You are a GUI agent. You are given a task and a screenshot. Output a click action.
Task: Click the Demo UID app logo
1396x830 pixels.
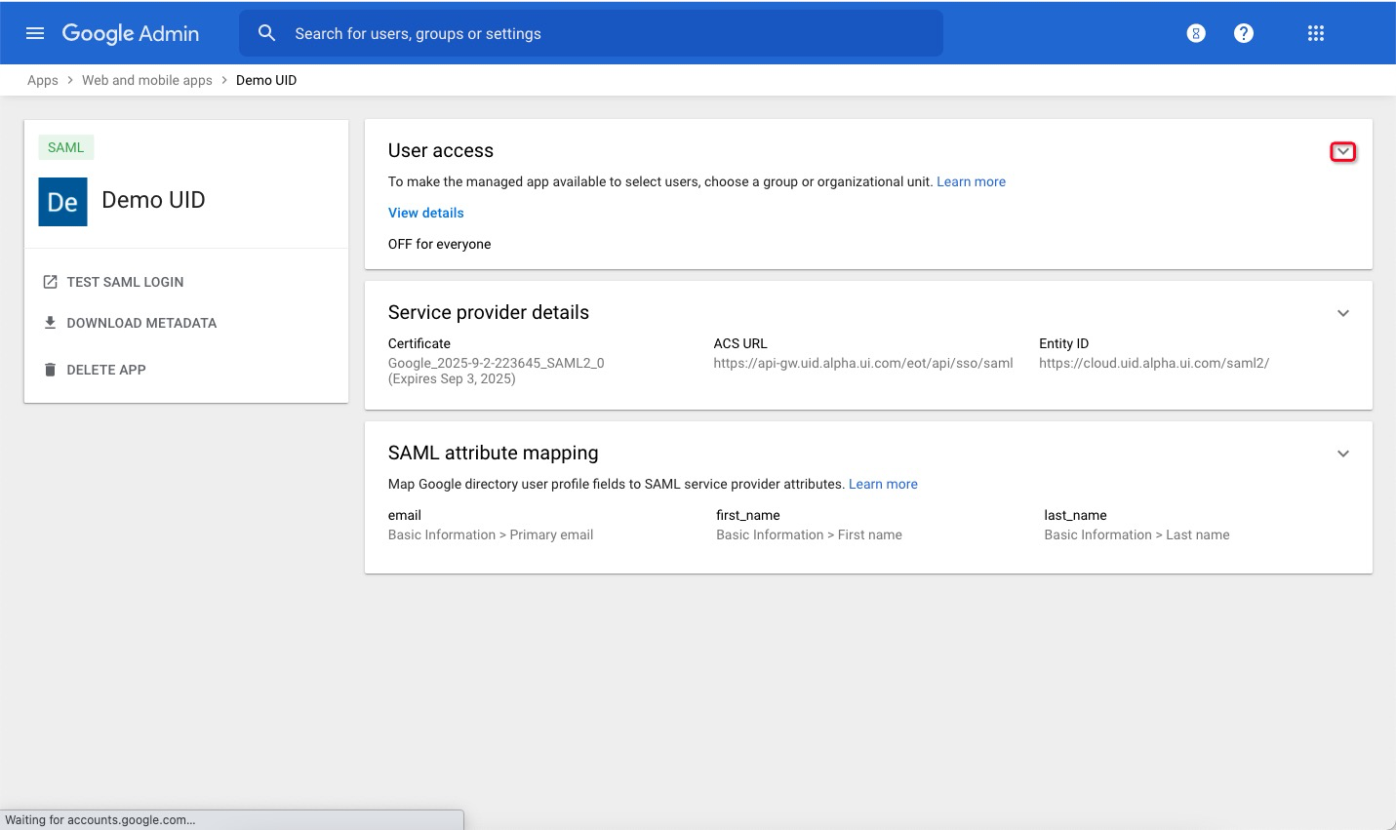63,202
